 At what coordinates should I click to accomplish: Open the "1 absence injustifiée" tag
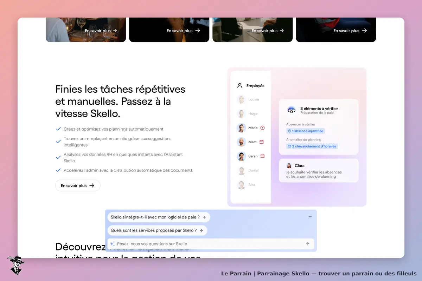pos(305,131)
